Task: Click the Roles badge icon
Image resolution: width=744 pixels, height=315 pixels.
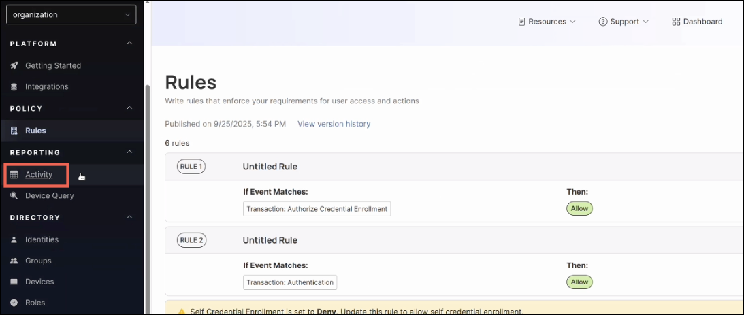Action: (14, 303)
